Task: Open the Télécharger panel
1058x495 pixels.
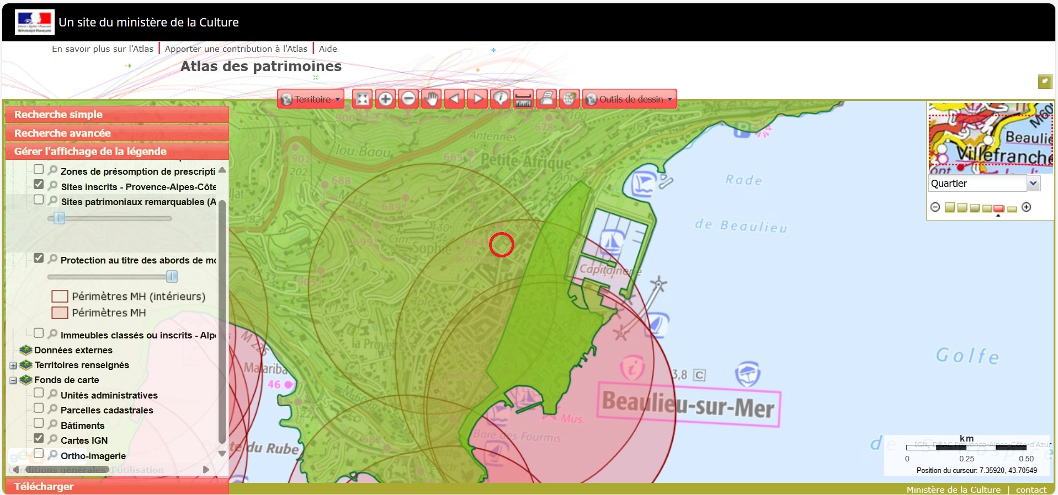Action: [117, 487]
